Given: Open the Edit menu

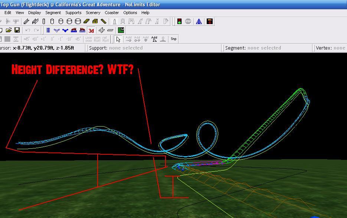Looking at the screenshot, I should [x=8, y=13].
